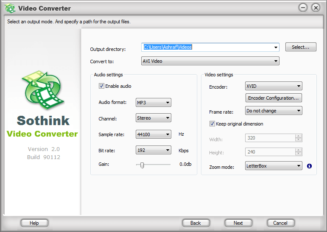
Task: Click the Version 2.0 text
Action: [x=44, y=149]
